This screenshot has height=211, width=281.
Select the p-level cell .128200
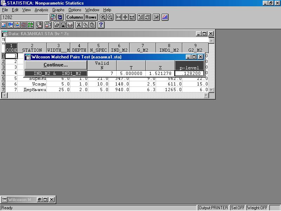click(x=189, y=73)
